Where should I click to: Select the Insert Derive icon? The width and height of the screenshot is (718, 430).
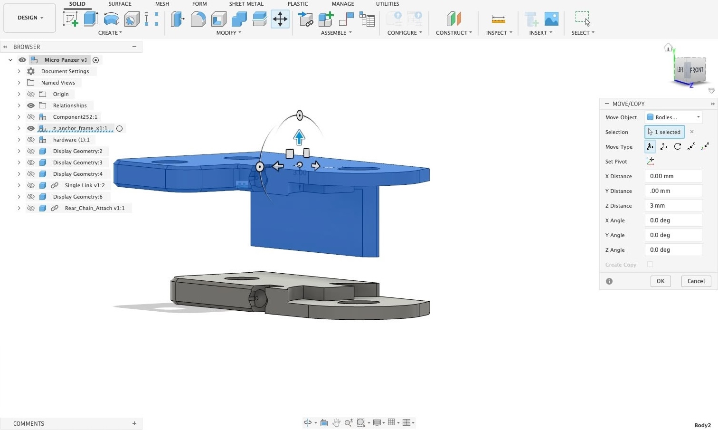pos(531,19)
